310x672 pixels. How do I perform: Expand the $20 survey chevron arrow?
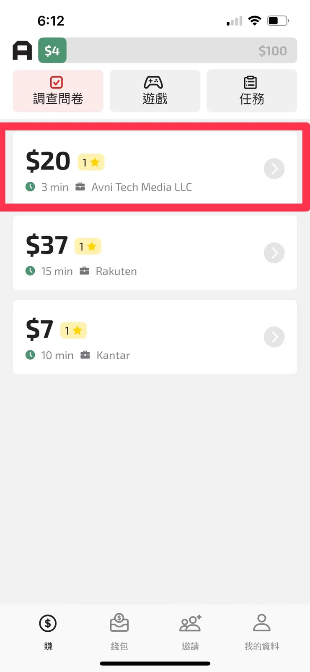274,169
